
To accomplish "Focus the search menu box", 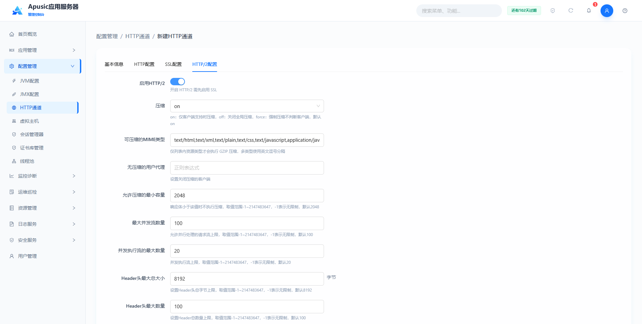I will [x=459, y=11].
